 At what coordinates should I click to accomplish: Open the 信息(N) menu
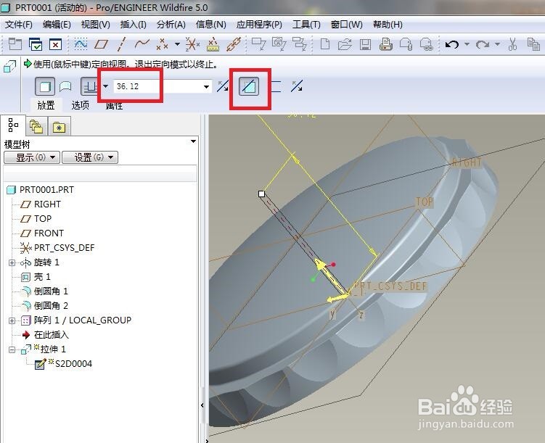tap(210, 25)
